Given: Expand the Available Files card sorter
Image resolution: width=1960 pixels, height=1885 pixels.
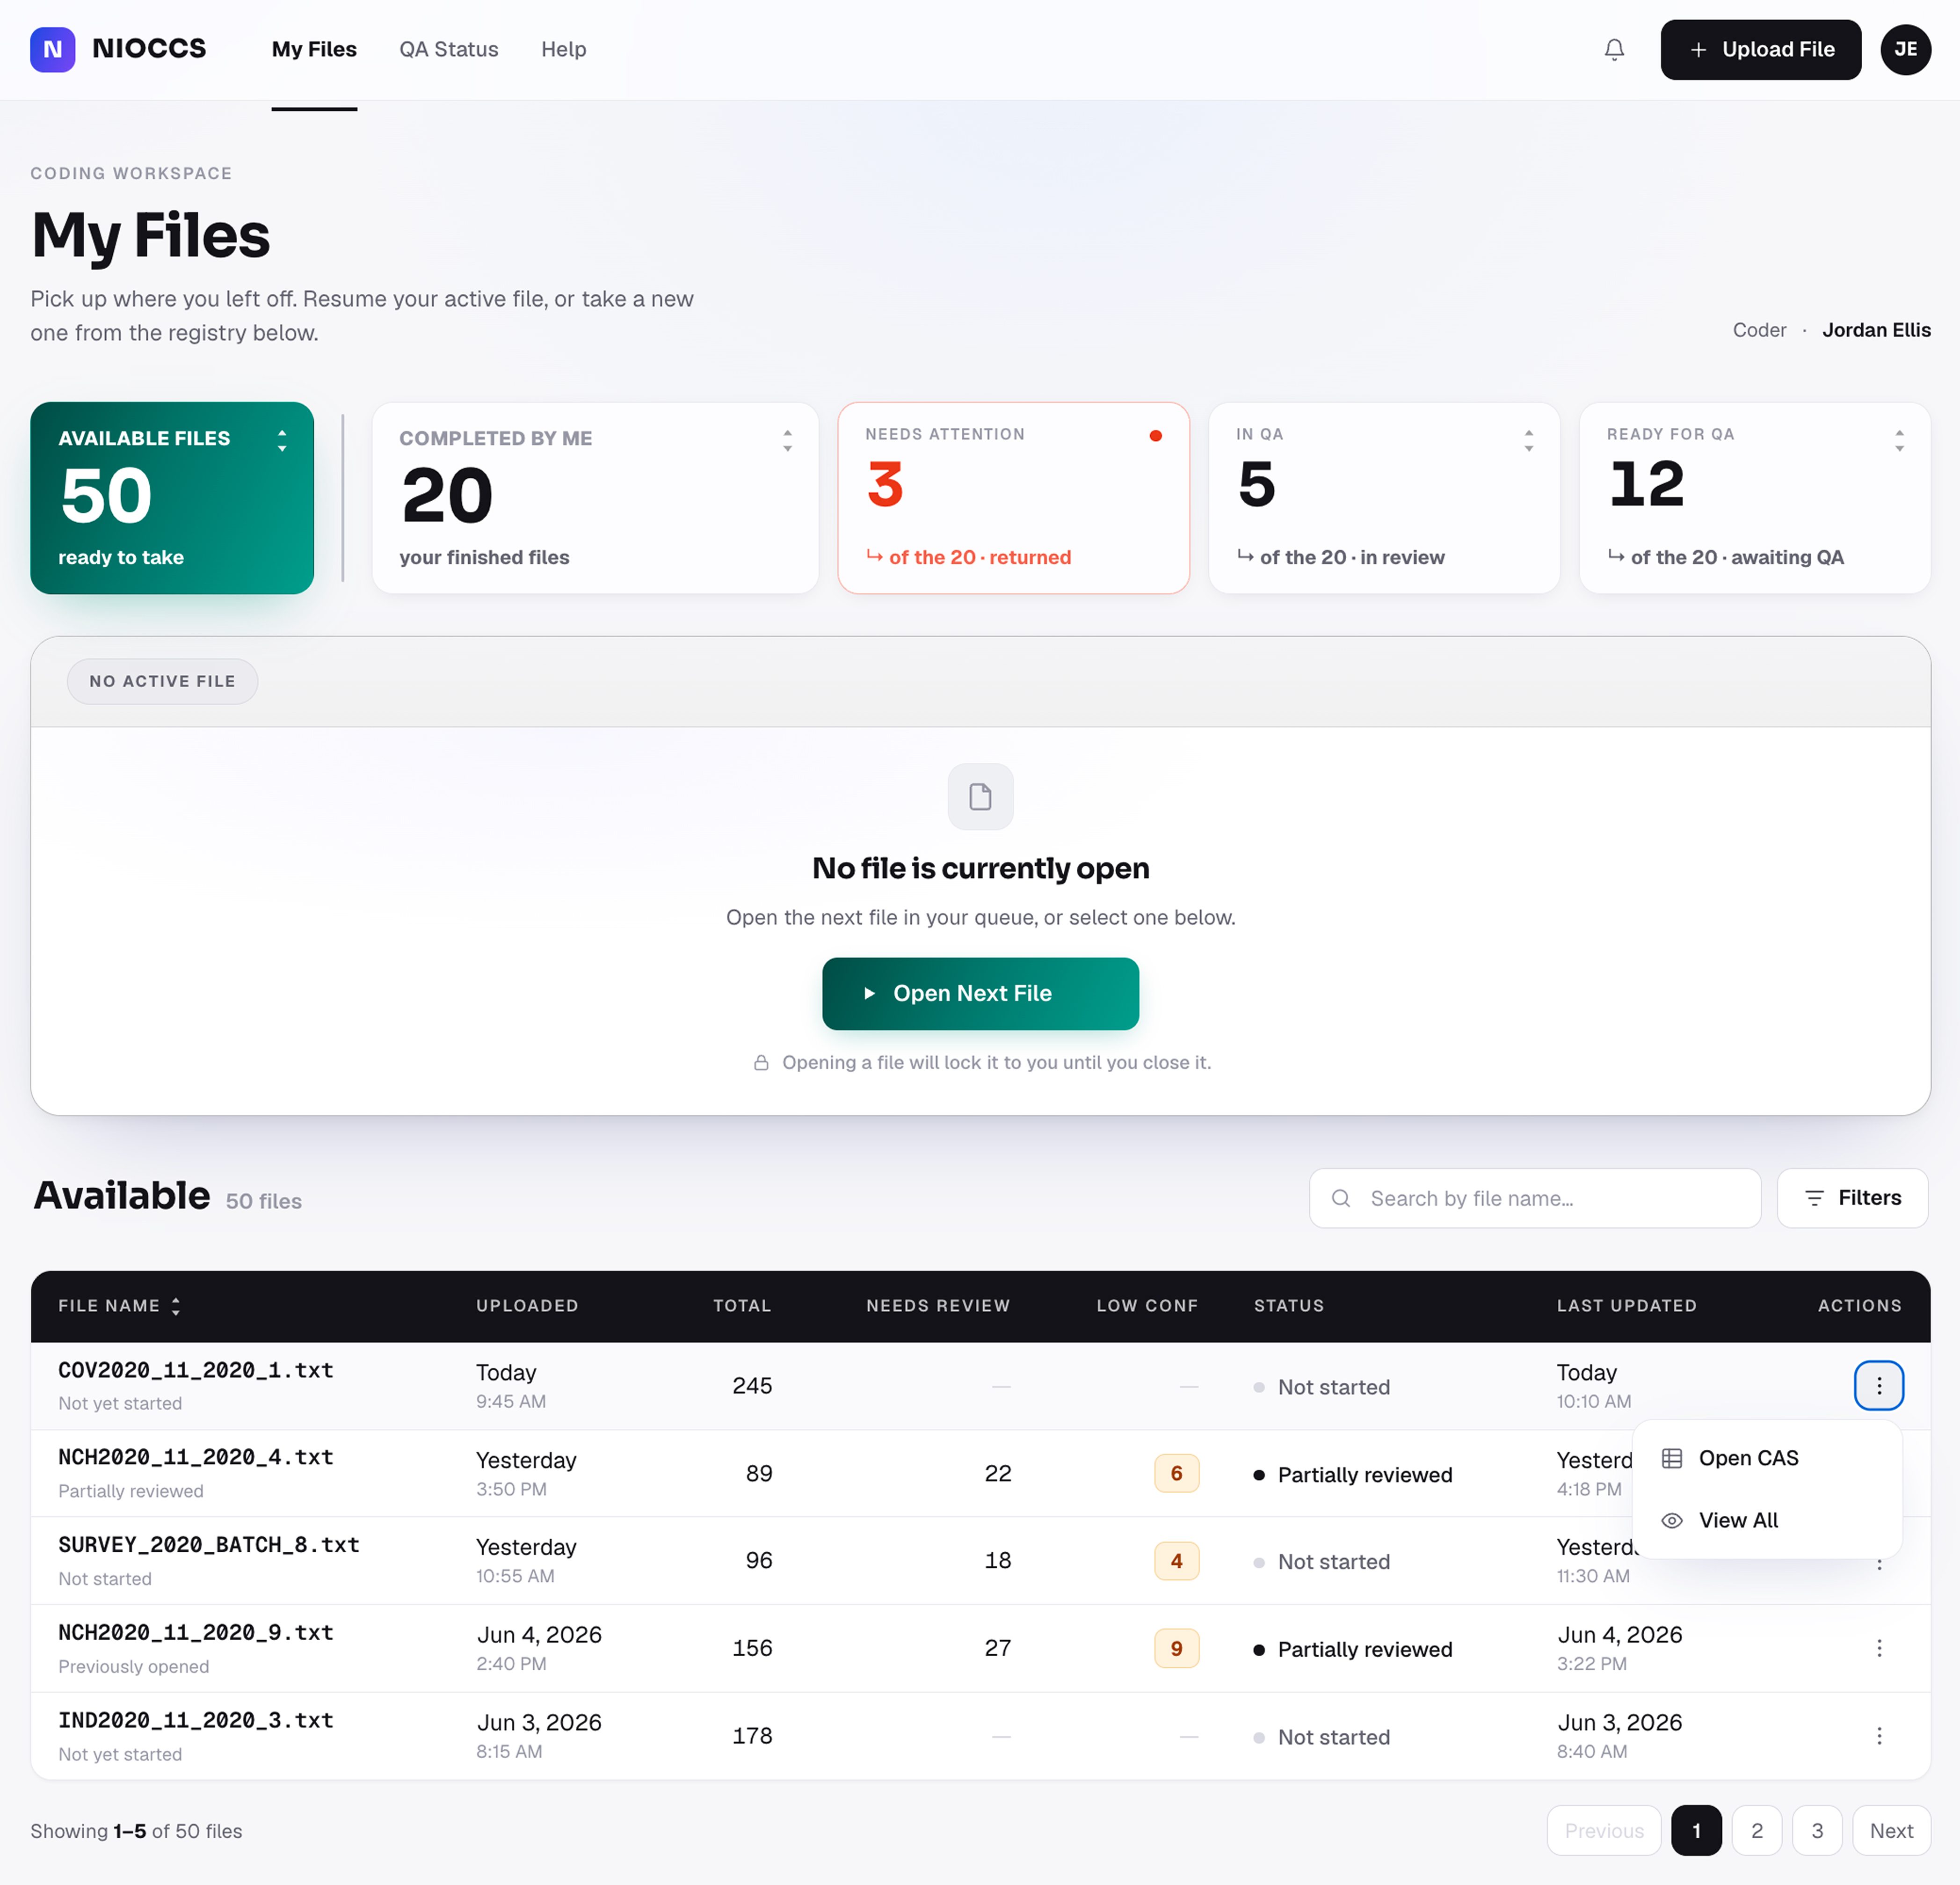Looking at the screenshot, I should (282, 440).
